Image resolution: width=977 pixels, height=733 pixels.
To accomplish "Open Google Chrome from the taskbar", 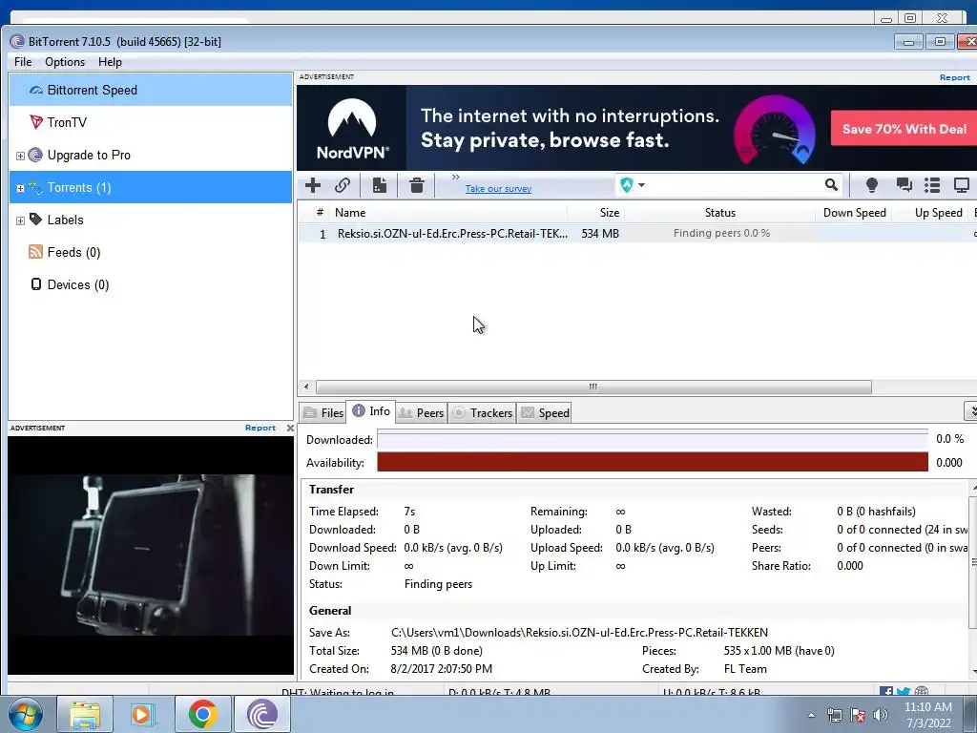I will click(202, 714).
